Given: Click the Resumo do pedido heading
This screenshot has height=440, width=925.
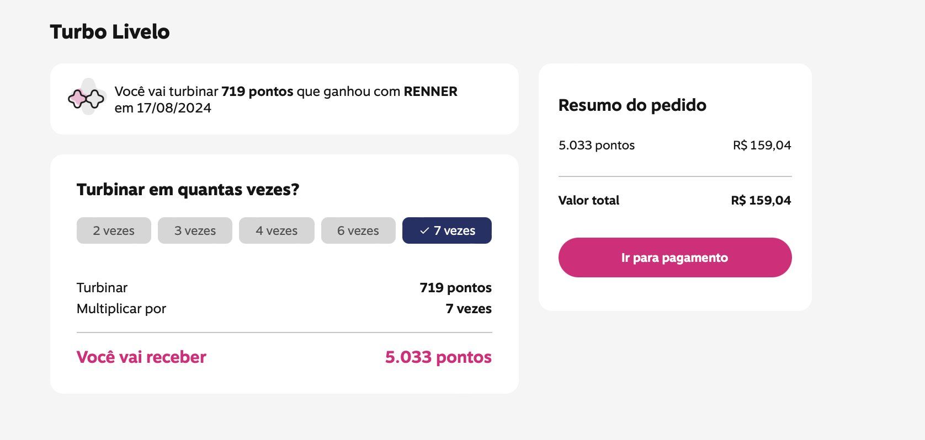Looking at the screenshot, I should coord(632,105).
